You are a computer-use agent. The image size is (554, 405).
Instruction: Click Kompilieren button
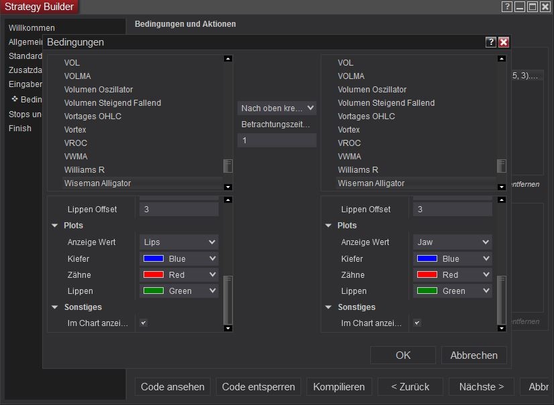click(339, 387)
